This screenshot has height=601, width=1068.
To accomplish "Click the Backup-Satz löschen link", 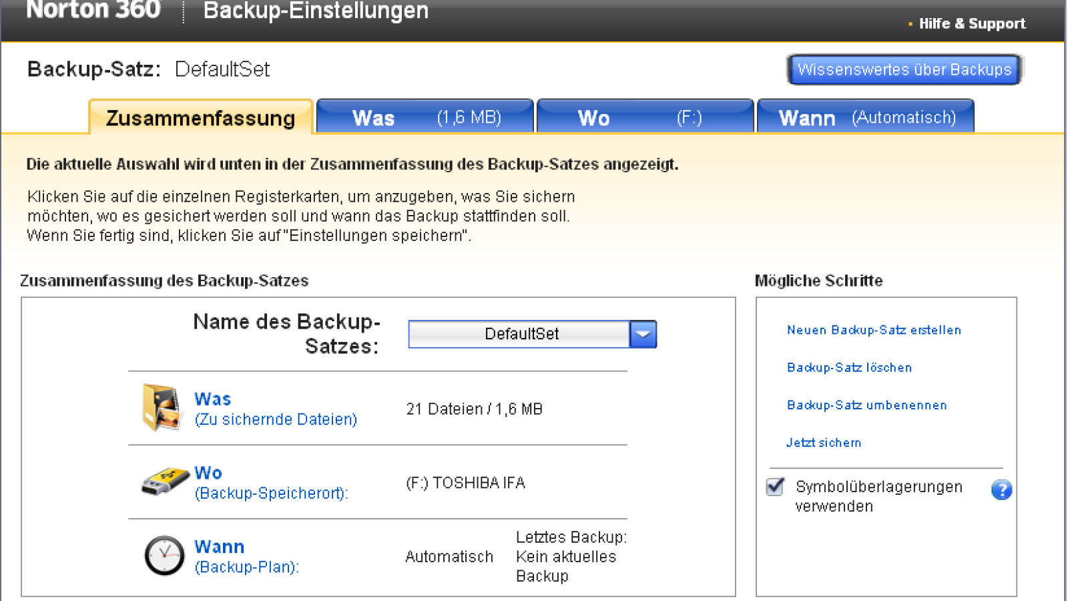I will (x=849, y=367).
